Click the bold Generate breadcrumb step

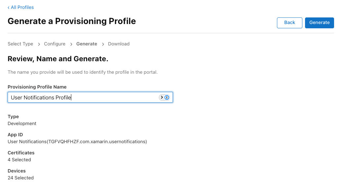click(87, 44)
